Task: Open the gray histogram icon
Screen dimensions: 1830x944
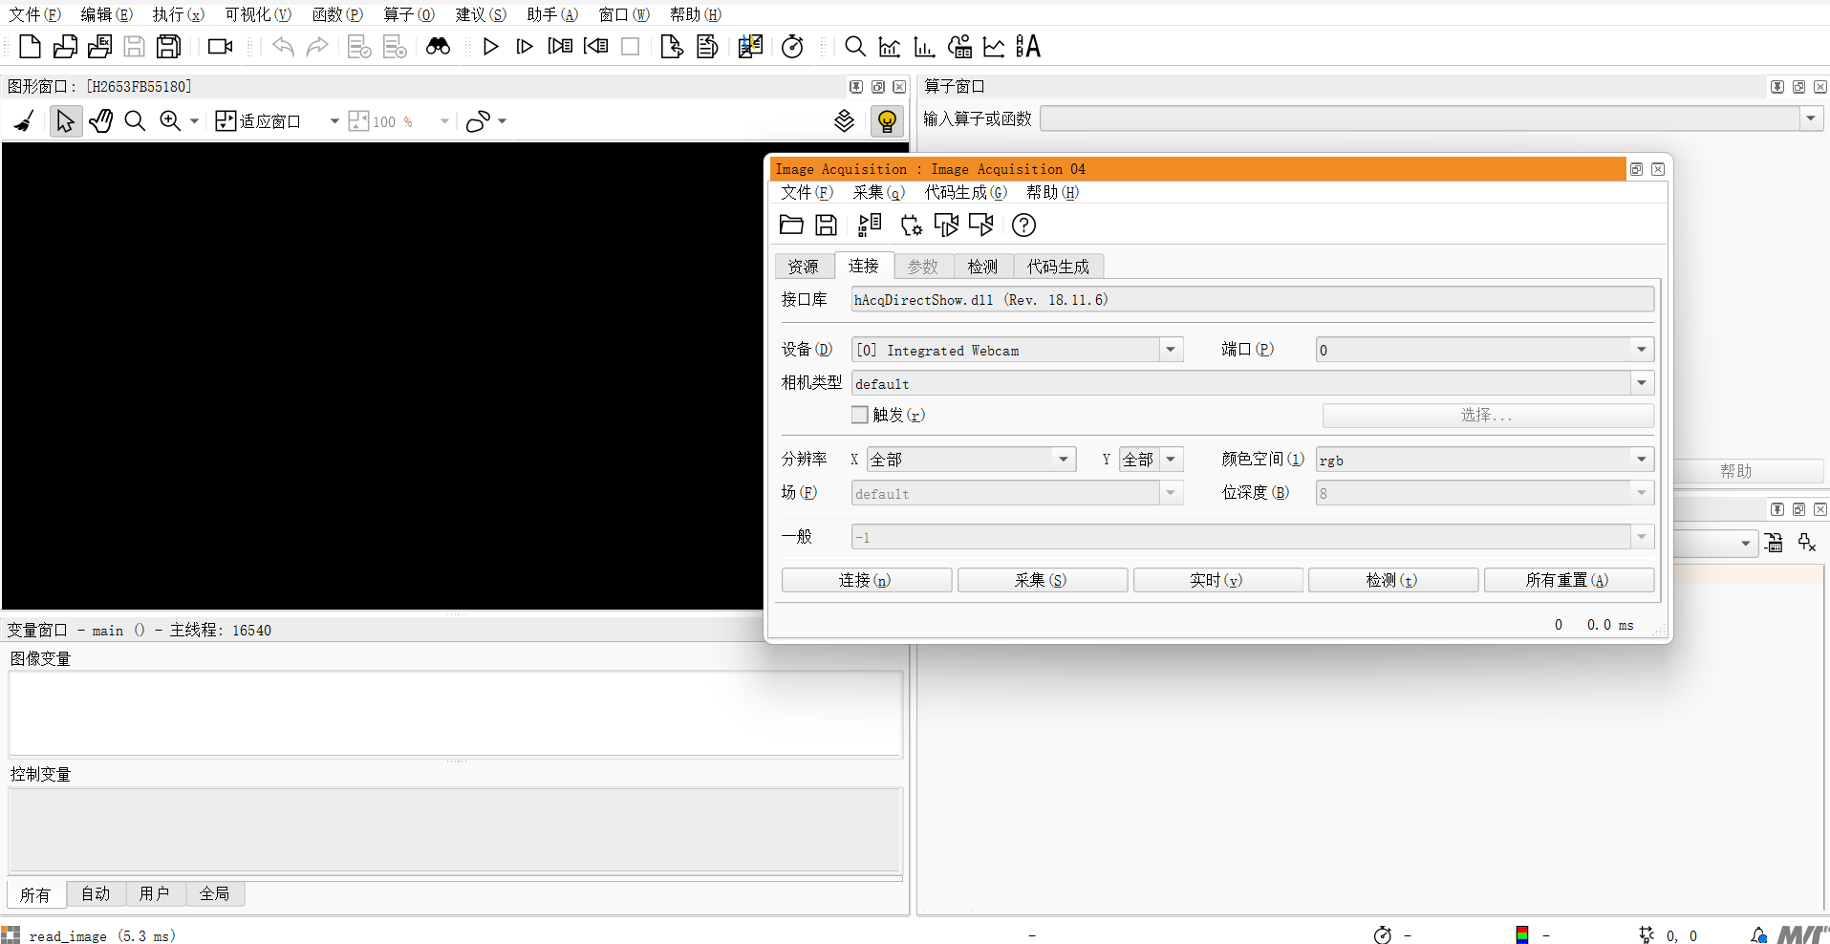Action: 890,46
